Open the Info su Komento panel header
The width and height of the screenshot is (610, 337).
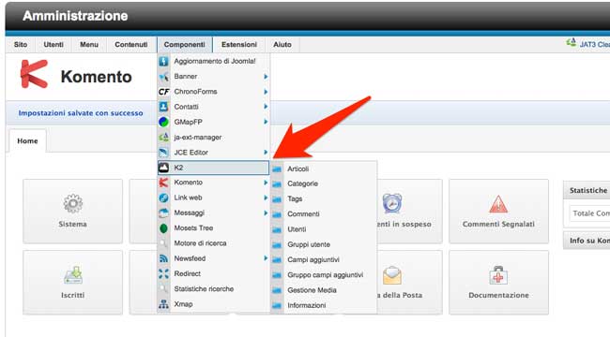point(587,241)
